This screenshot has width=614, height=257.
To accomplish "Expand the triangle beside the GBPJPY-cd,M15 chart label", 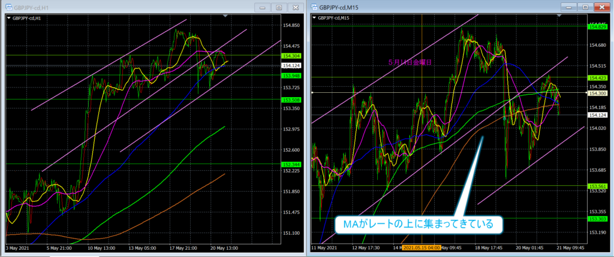I will tap(314, 17).
